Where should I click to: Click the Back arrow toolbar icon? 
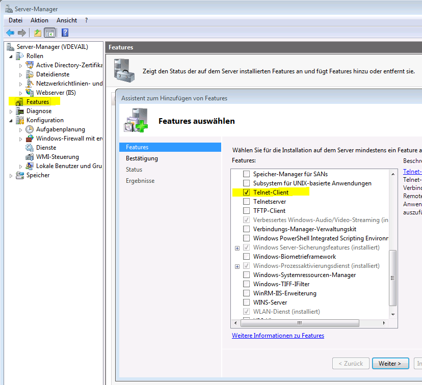[x=10, y=33]
